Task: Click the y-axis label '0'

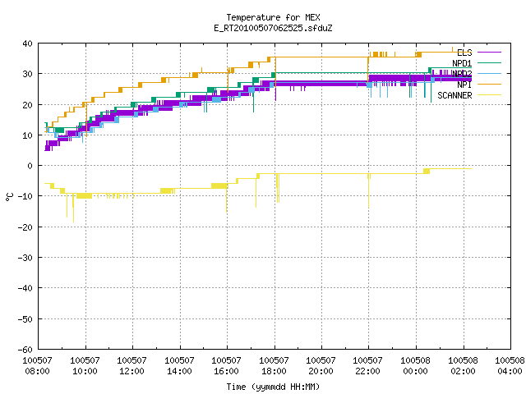Action: point(30,166)
